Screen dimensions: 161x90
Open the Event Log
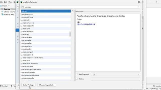(157, 86)
